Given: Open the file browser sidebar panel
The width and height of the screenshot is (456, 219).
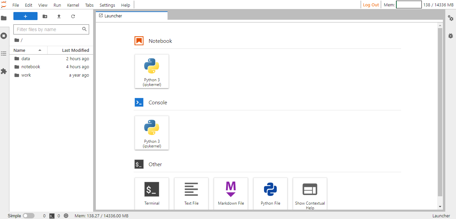Looking at the screenshot, I should pos(4,18).
